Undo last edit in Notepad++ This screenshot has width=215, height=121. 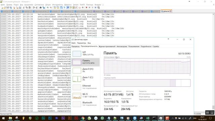(x=34, y=7)
